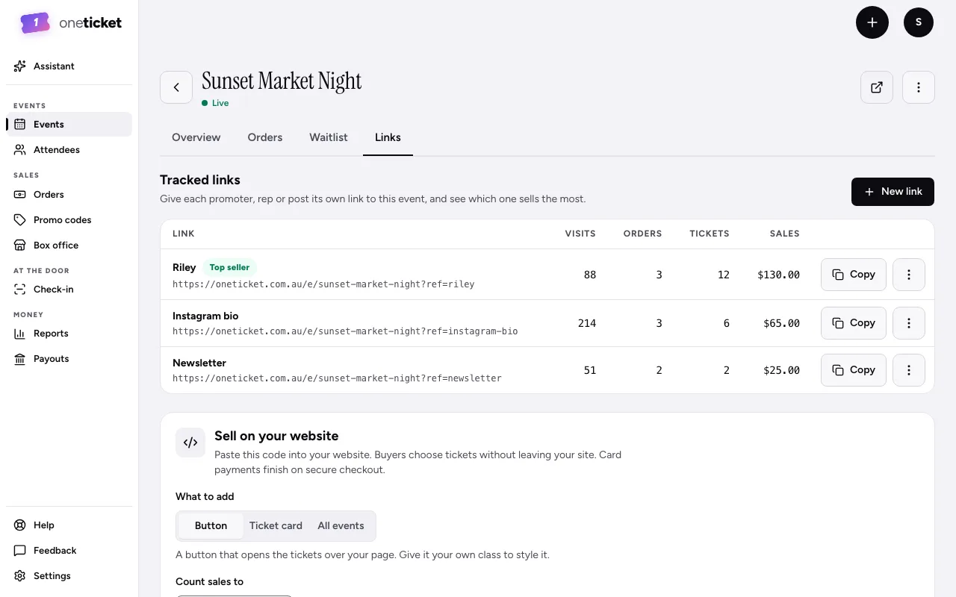This screenshot has width=956, height=597.
Task: Click the Newsletter URL text
Action: pyautogui.click(x=337, y=378)
